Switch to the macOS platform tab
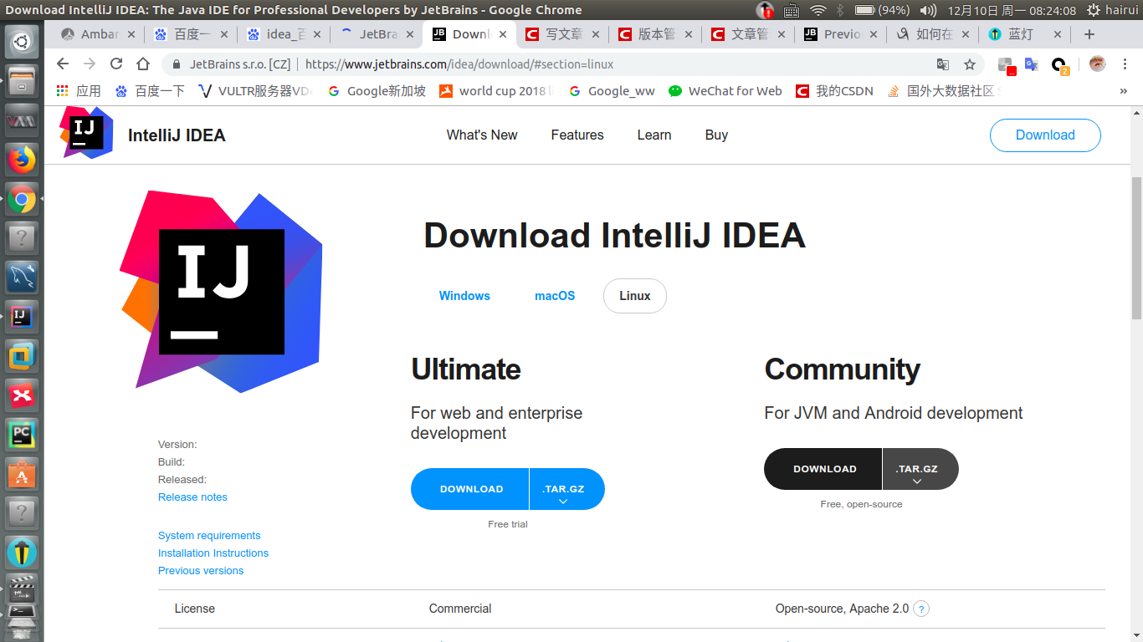The height and width of the screenshot is (642, 1143). point(555,296)
